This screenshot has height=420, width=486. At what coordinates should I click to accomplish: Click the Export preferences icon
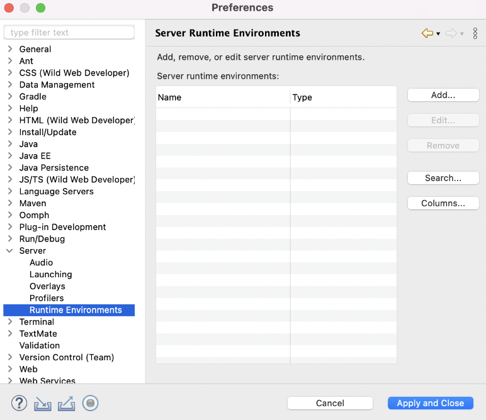coord(66,404)
